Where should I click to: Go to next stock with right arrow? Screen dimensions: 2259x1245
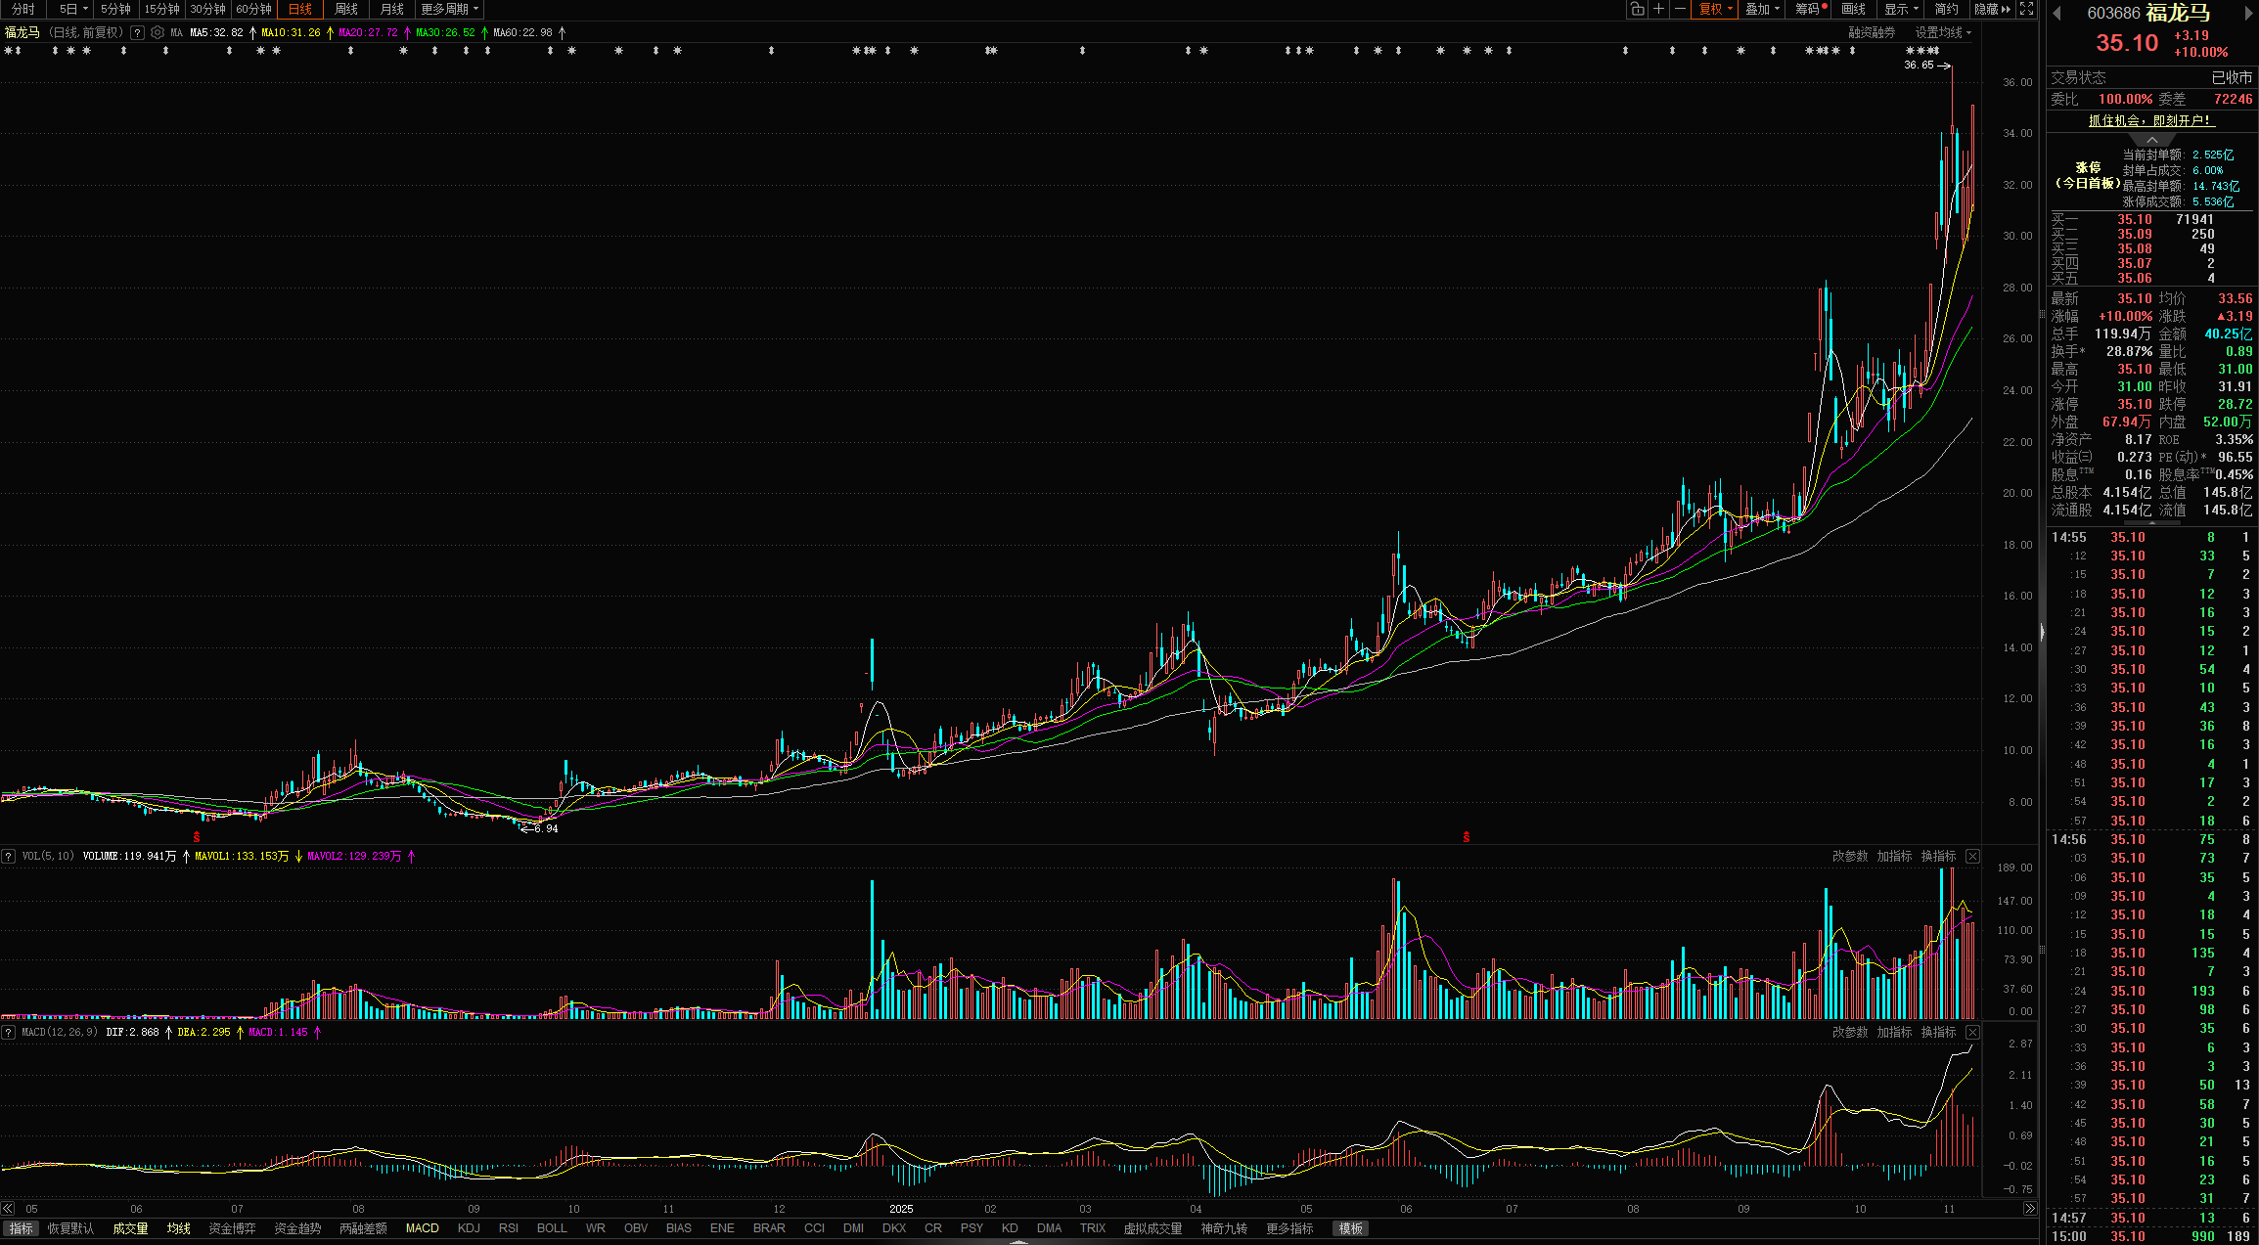coord(2248,13)
